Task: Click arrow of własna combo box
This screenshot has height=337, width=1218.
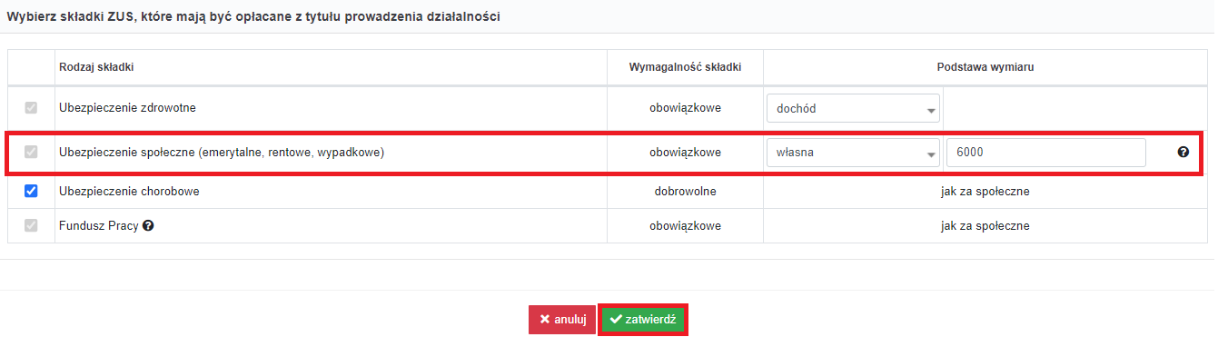Action: [931, 154]
